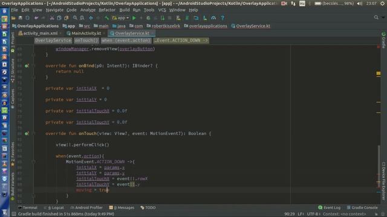Click the robertkiszelirk folder in navigation bar
Screen dimensions: 387x217
pyautogui.click(x=163, y=26)
